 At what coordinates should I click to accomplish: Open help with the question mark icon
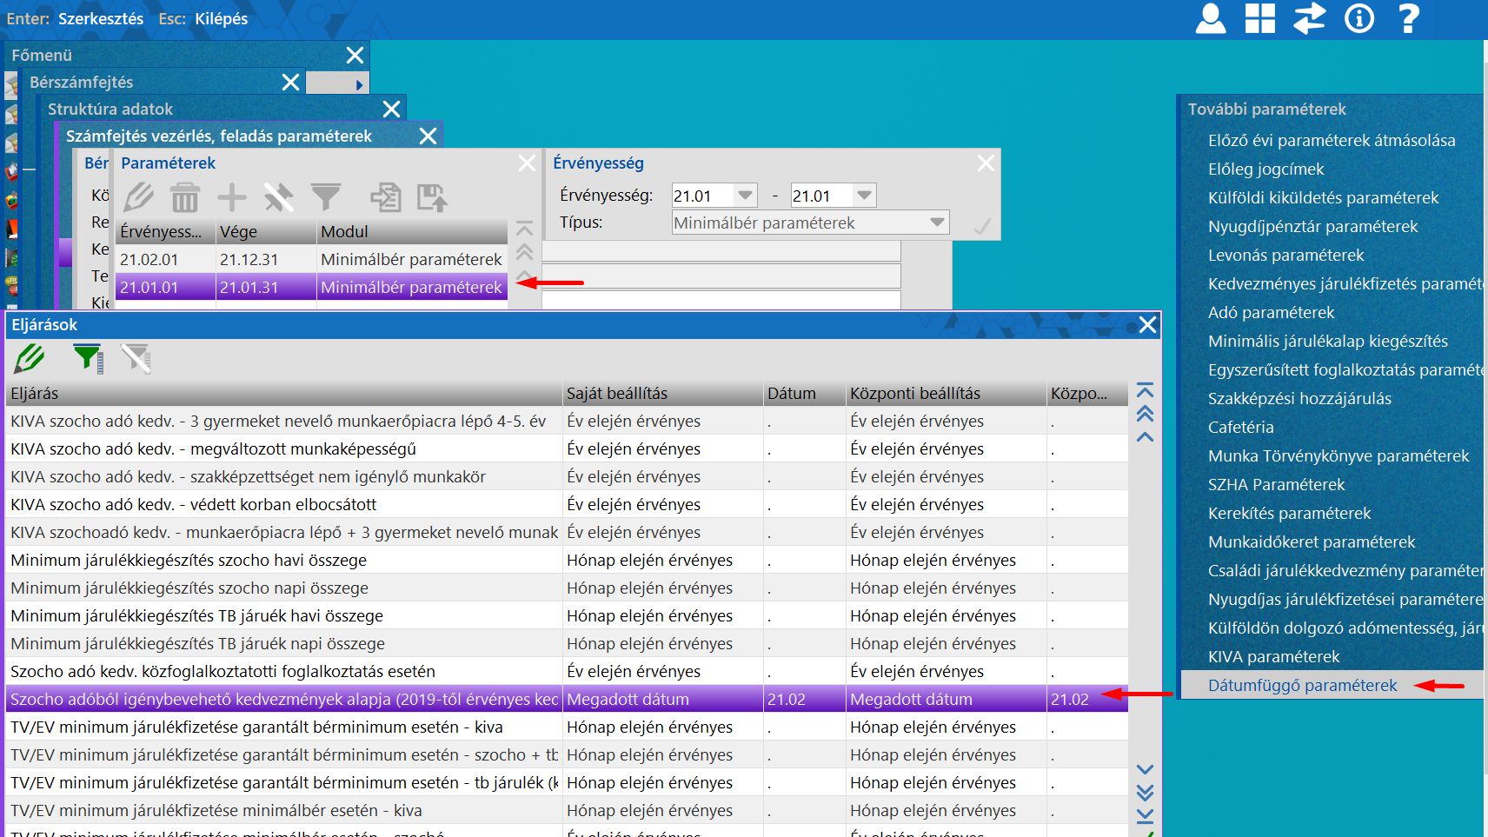click(1409, 18)
